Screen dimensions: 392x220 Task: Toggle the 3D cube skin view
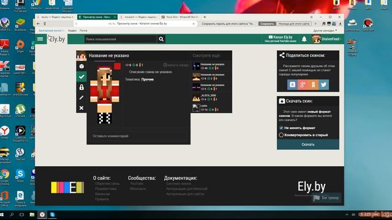coord(81,66)
